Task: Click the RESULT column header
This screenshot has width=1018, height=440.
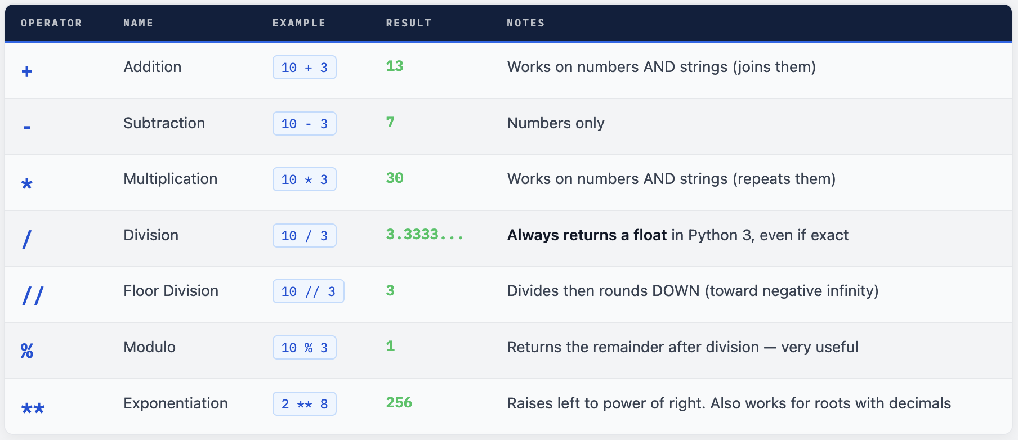Action: click(x=409, y=23)
